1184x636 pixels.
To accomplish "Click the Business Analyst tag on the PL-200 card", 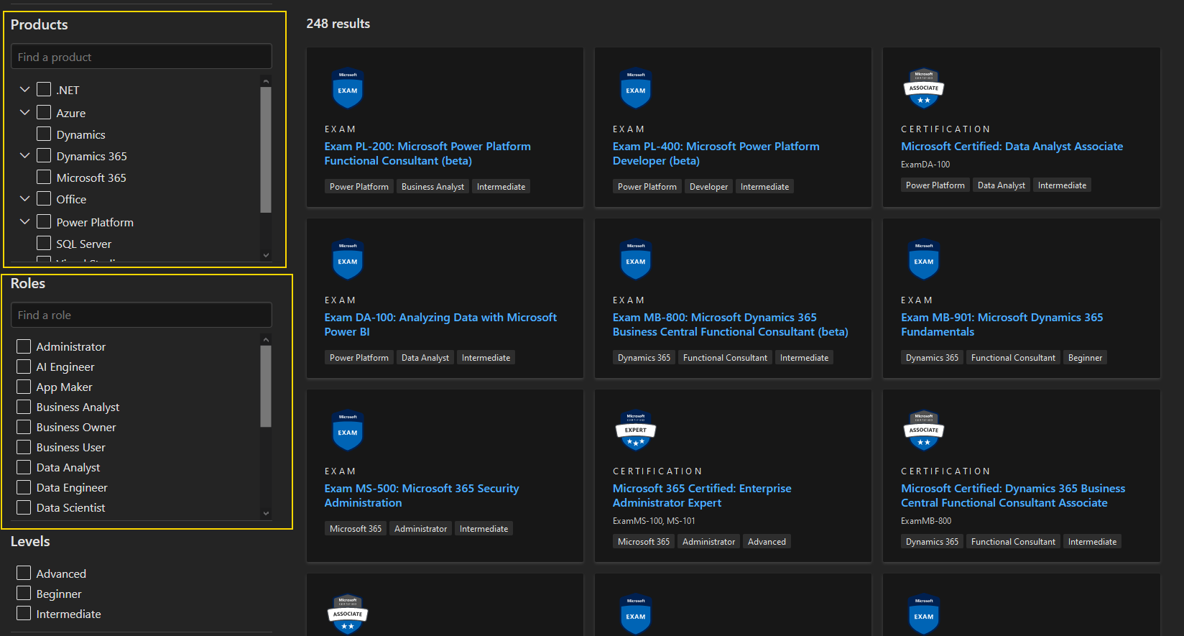I will click(x=433, y=187).
